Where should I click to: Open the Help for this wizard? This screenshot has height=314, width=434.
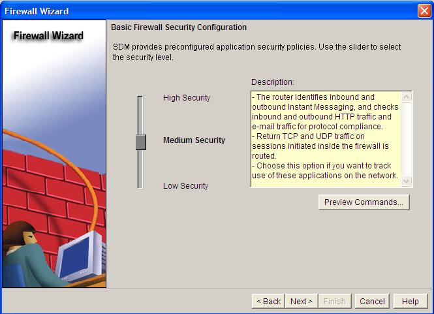point(411,301)
